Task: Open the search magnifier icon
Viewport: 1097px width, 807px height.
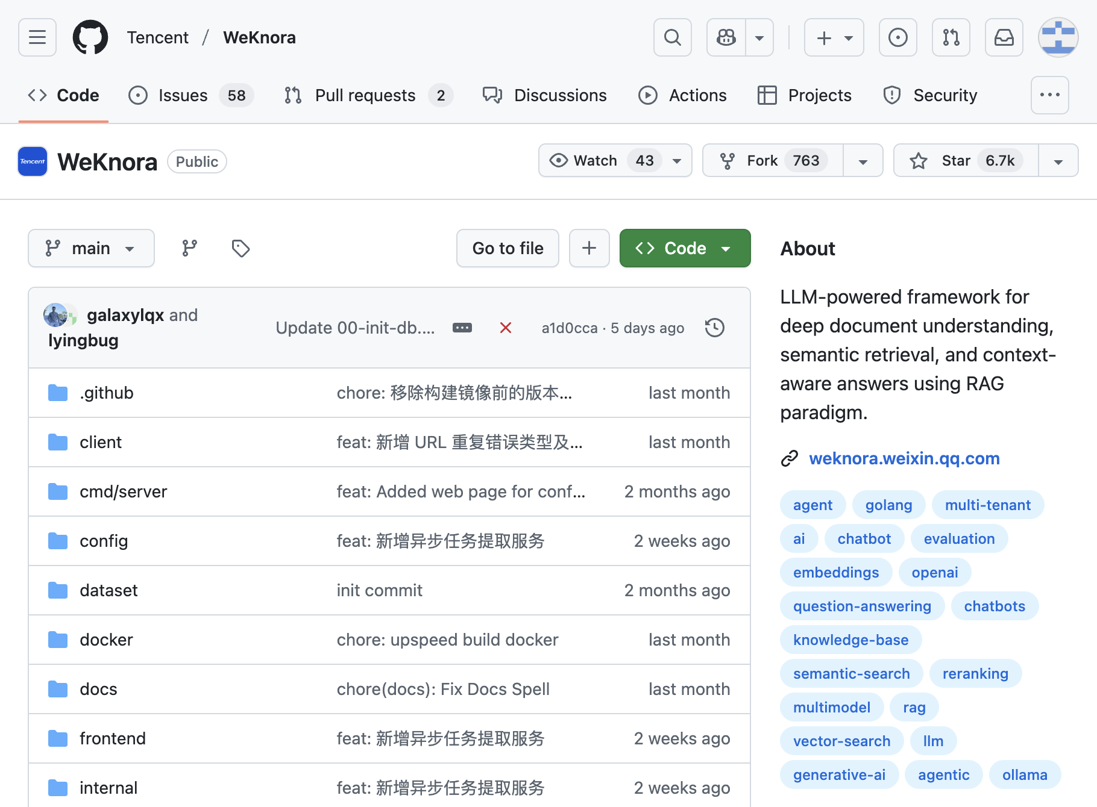Action: tap(672, 37)
